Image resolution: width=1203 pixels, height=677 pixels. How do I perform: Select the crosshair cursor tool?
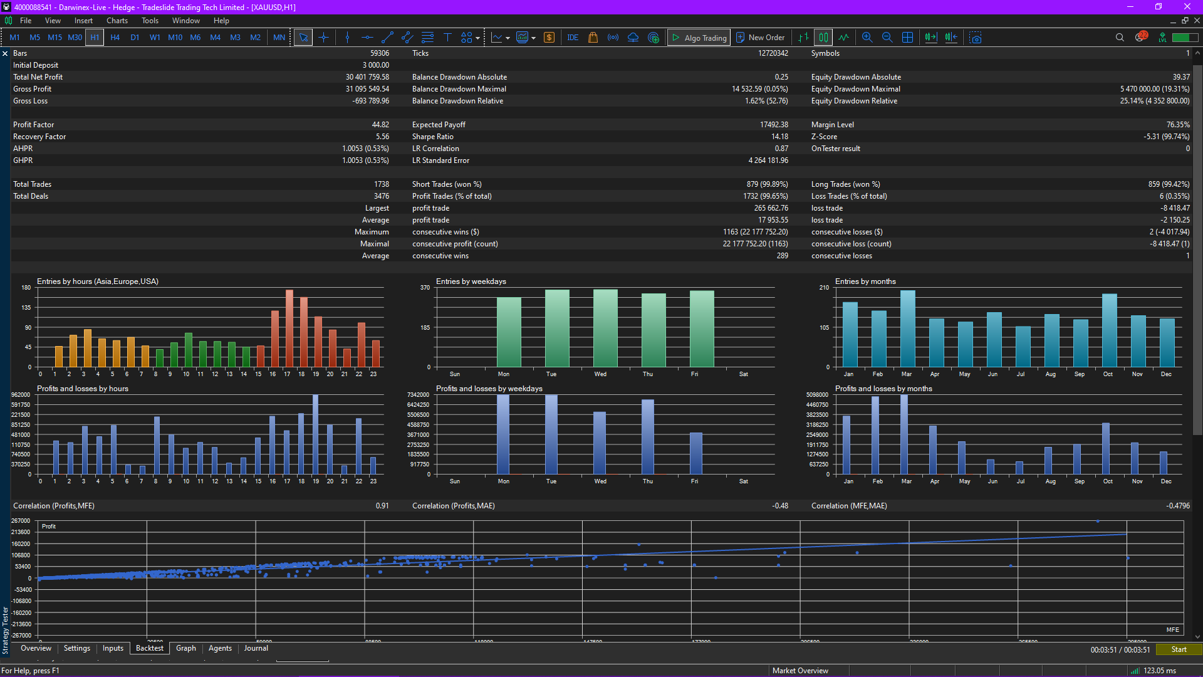pos(323,38)
